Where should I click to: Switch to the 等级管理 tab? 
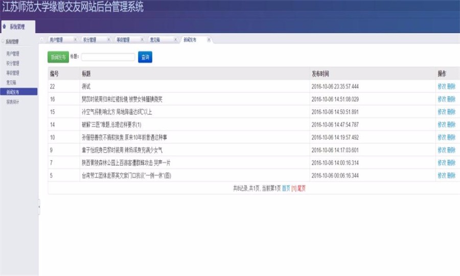click(123, 39)
